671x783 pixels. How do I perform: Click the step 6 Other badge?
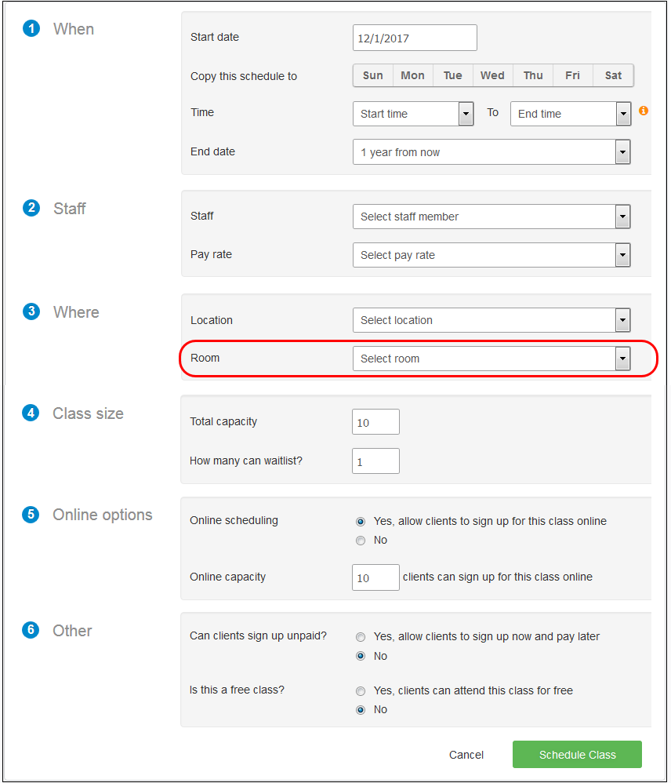point(31,630)
